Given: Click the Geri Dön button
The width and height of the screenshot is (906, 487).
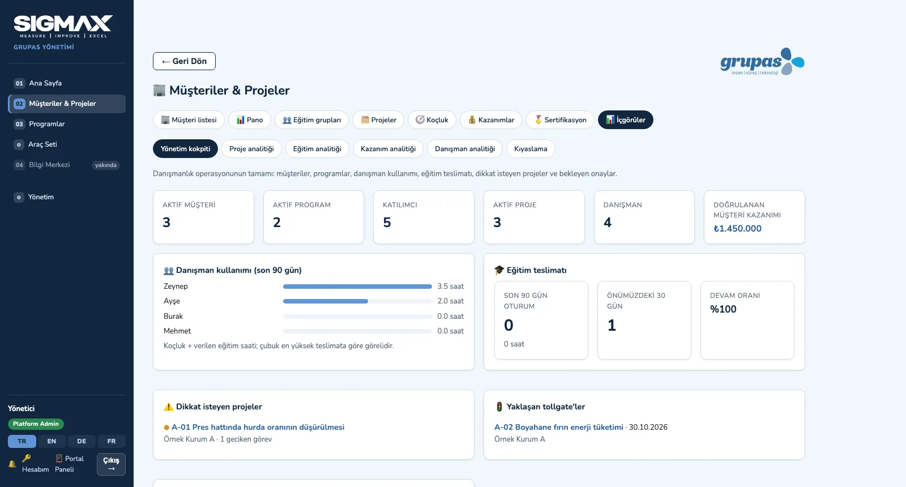Looking at the screenshot, I should (184, 61).
